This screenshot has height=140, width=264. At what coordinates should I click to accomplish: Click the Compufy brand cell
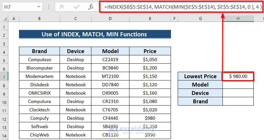(39, 118)
